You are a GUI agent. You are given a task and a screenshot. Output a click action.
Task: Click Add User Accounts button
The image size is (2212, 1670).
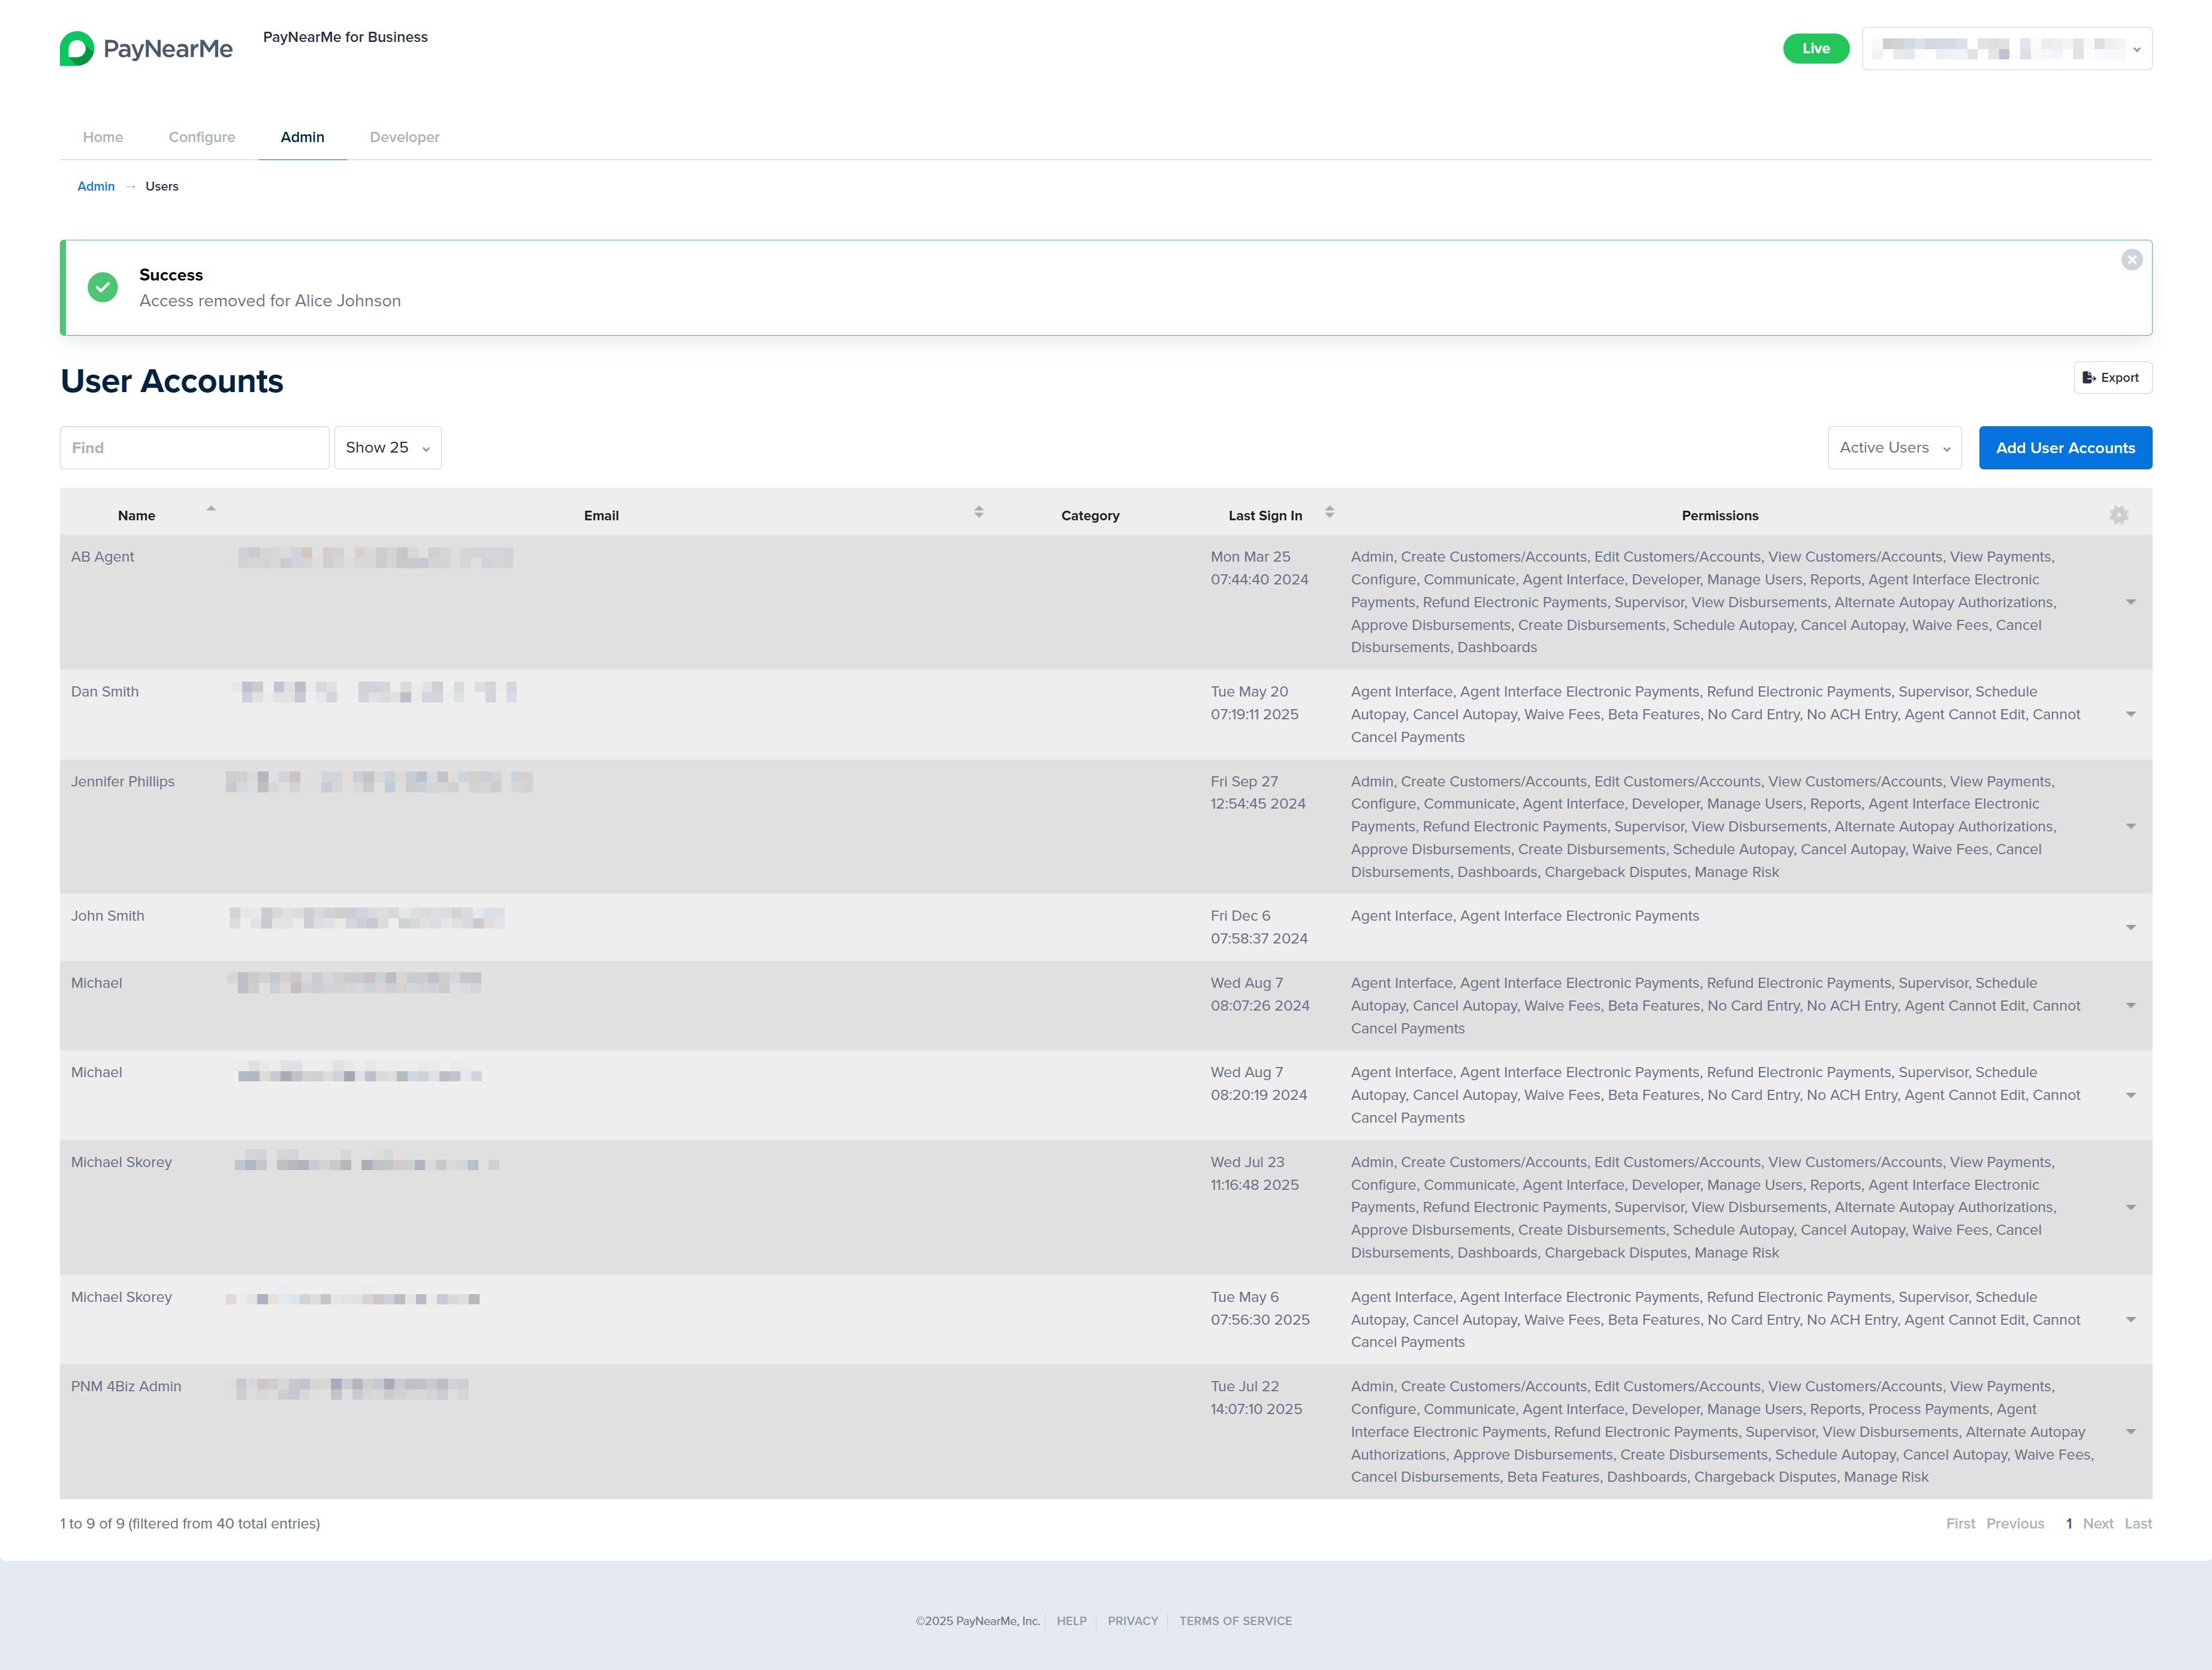[x=2065, y=448]
